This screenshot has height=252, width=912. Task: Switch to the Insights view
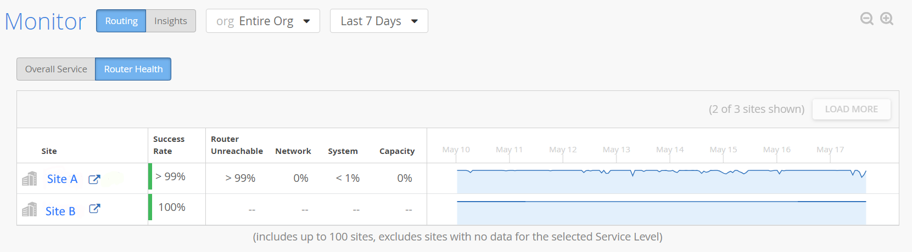(x=171, y=21)
